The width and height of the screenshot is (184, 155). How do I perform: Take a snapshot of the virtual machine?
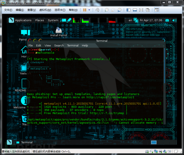107,10
